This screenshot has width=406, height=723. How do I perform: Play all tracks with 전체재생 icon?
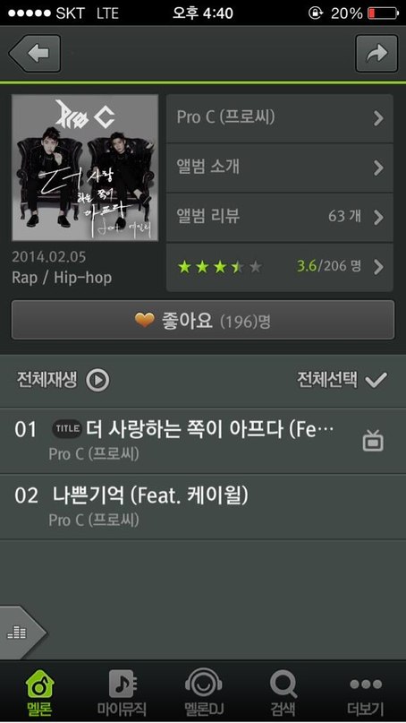pyautogui.click(x=98, y=381)
